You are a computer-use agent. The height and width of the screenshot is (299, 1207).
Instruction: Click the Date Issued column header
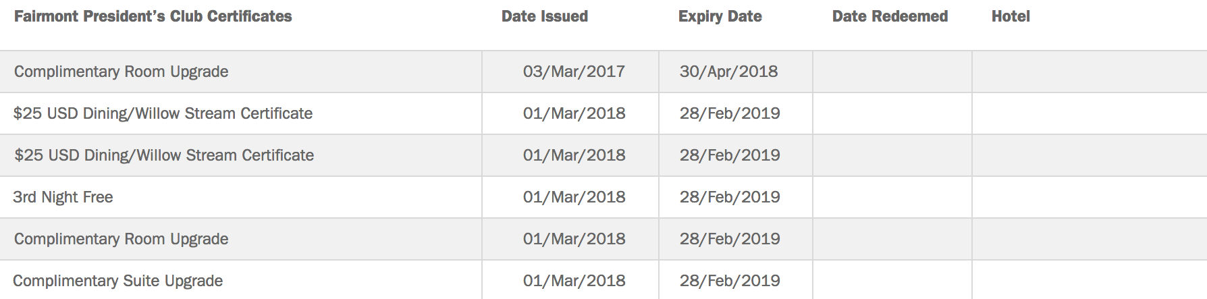click(544, 16)
